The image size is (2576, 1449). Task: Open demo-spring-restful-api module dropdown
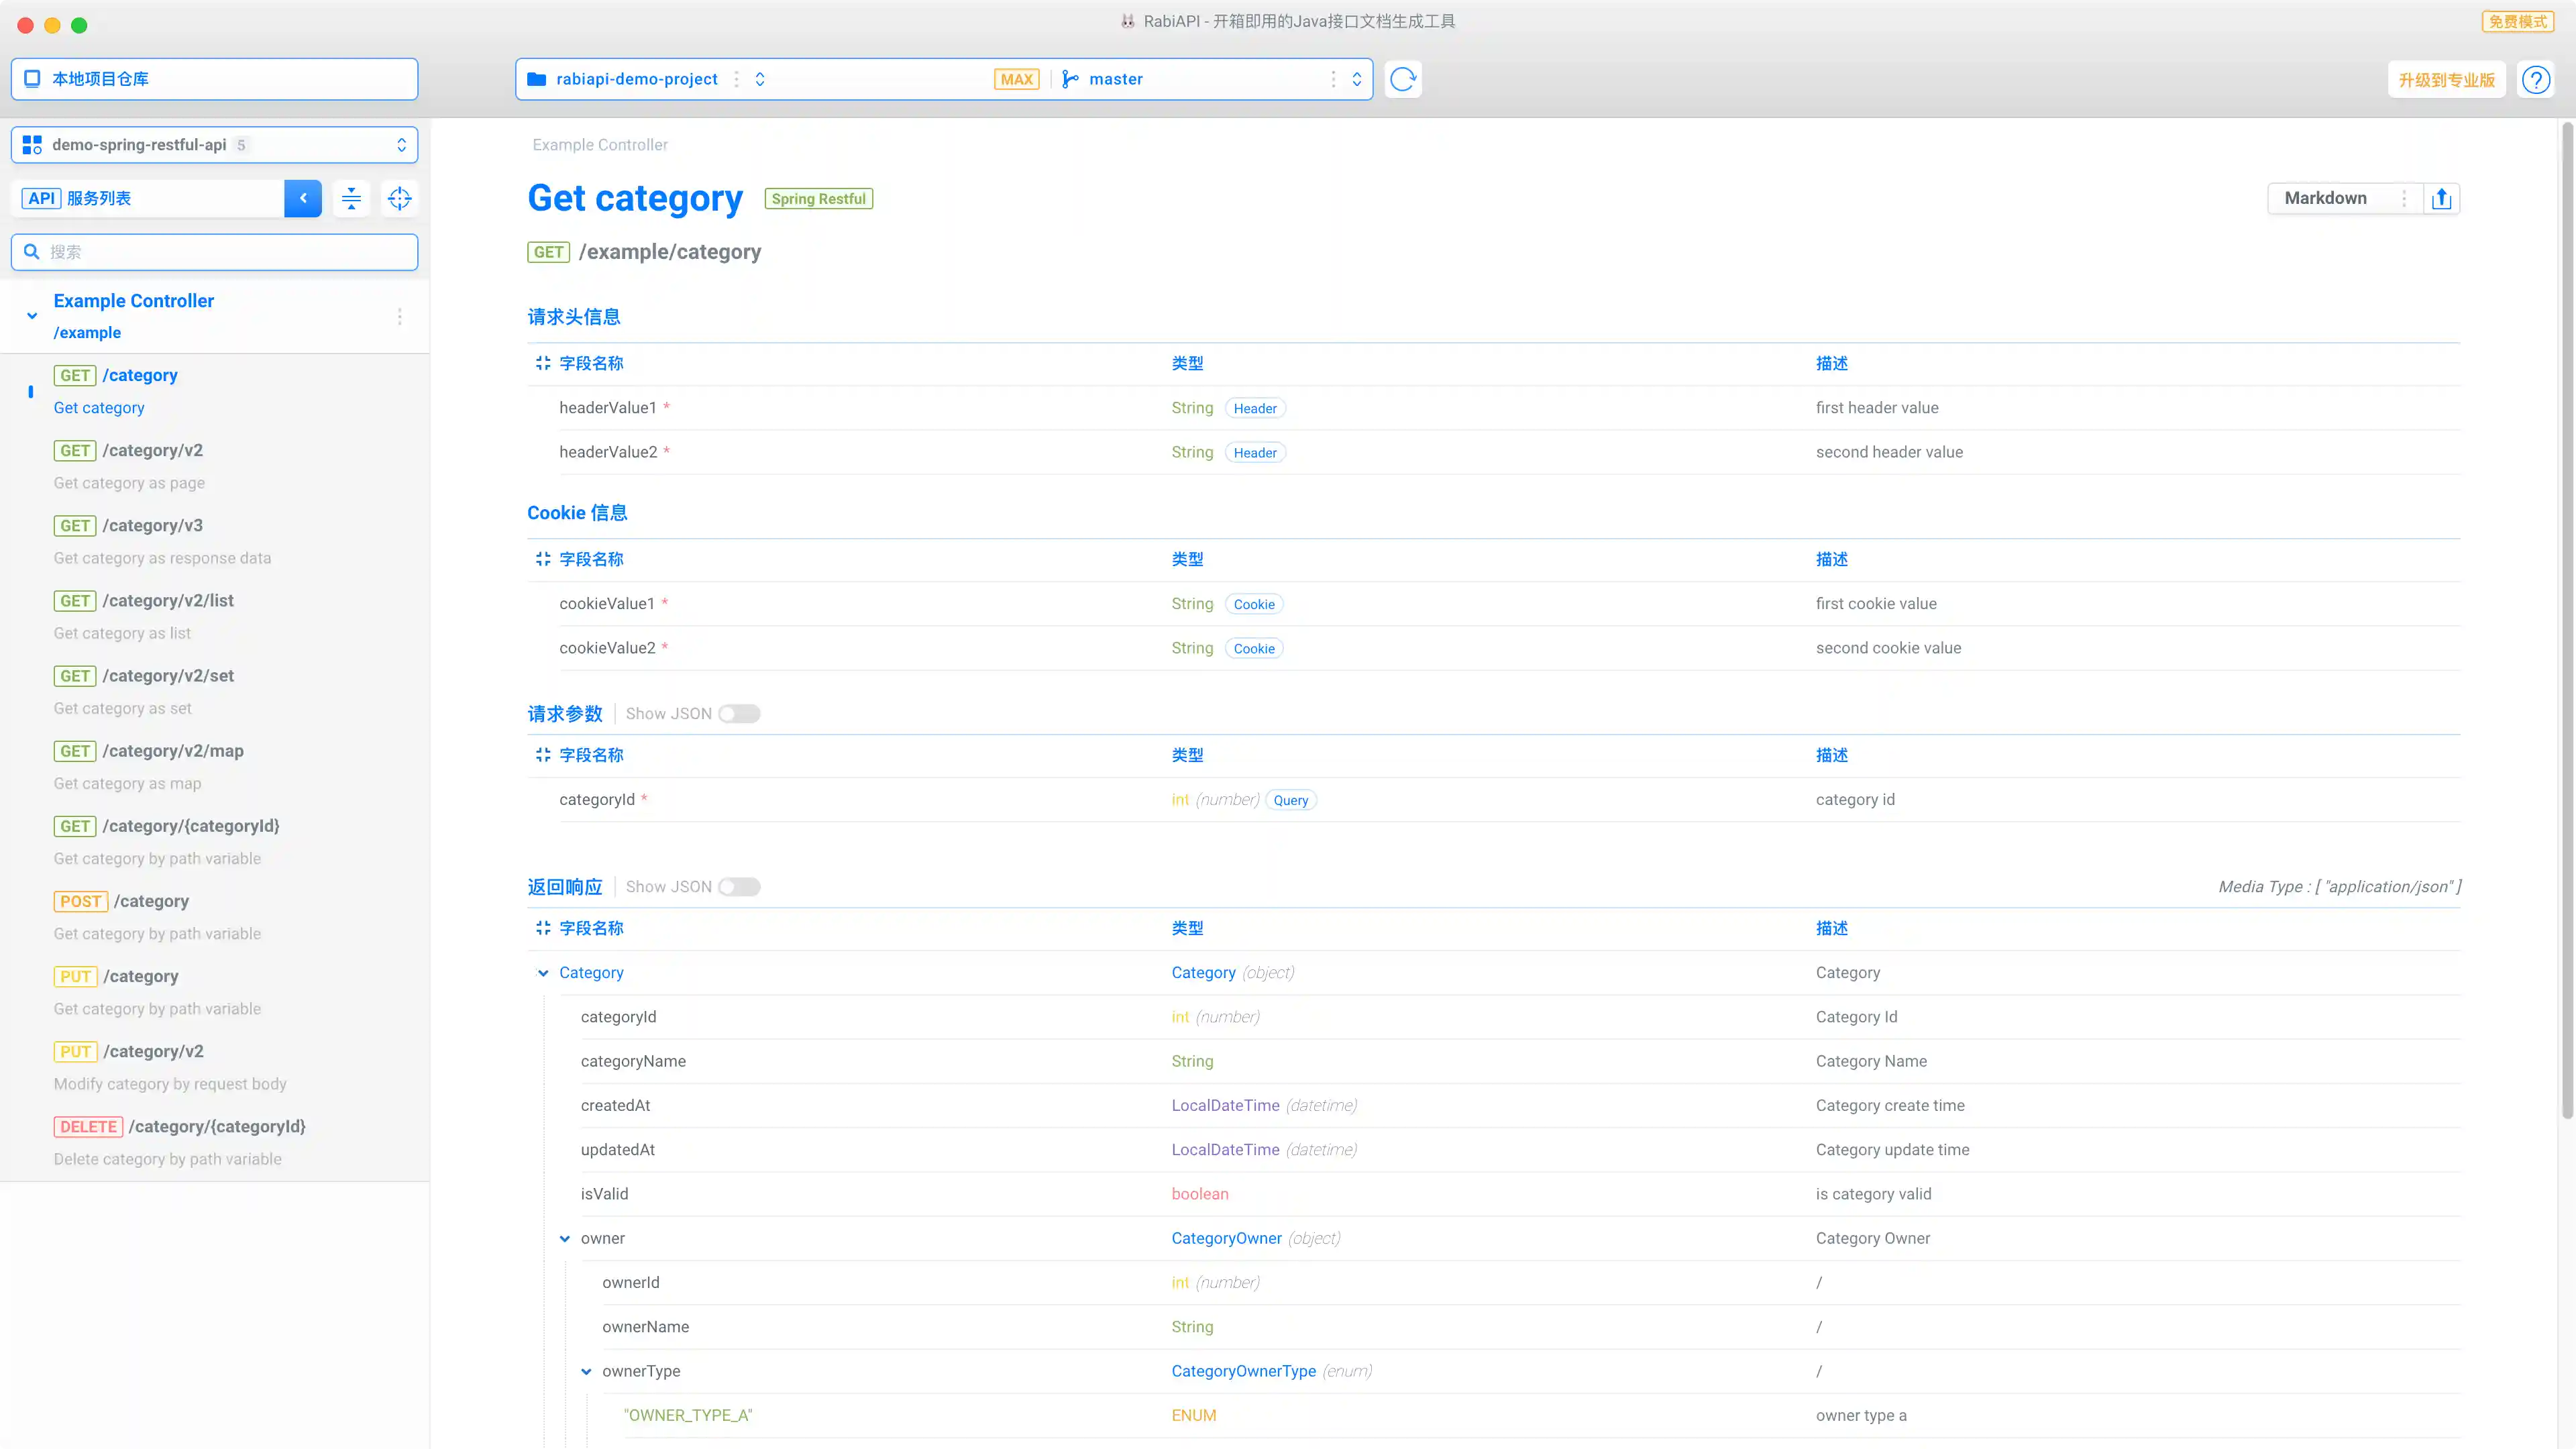214,145
